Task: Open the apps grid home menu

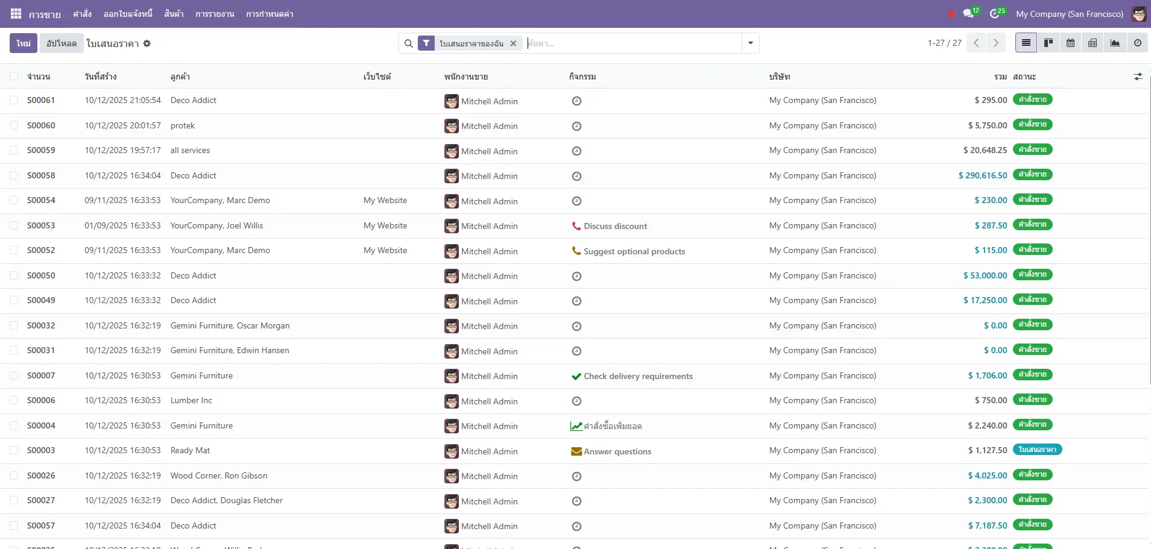Action: pos(16,13)
